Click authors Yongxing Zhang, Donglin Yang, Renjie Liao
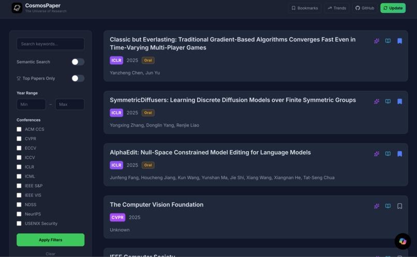The width and height of the screenshot is (417, 257). [154, 125]
